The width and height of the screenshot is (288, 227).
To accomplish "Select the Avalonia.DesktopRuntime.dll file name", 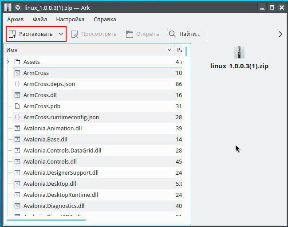I will [61, 195].
